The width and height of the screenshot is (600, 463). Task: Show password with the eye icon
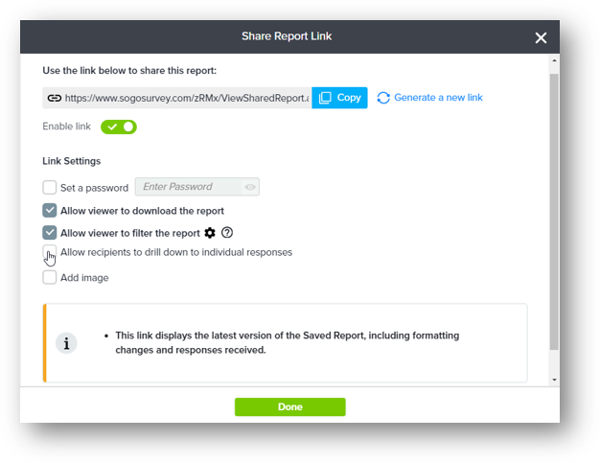(x=250, y=187)
